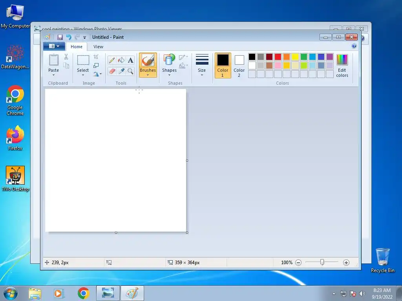Pick the green color swatch
Viewport: 402px width, 301px height.
(x=304, y=56)
